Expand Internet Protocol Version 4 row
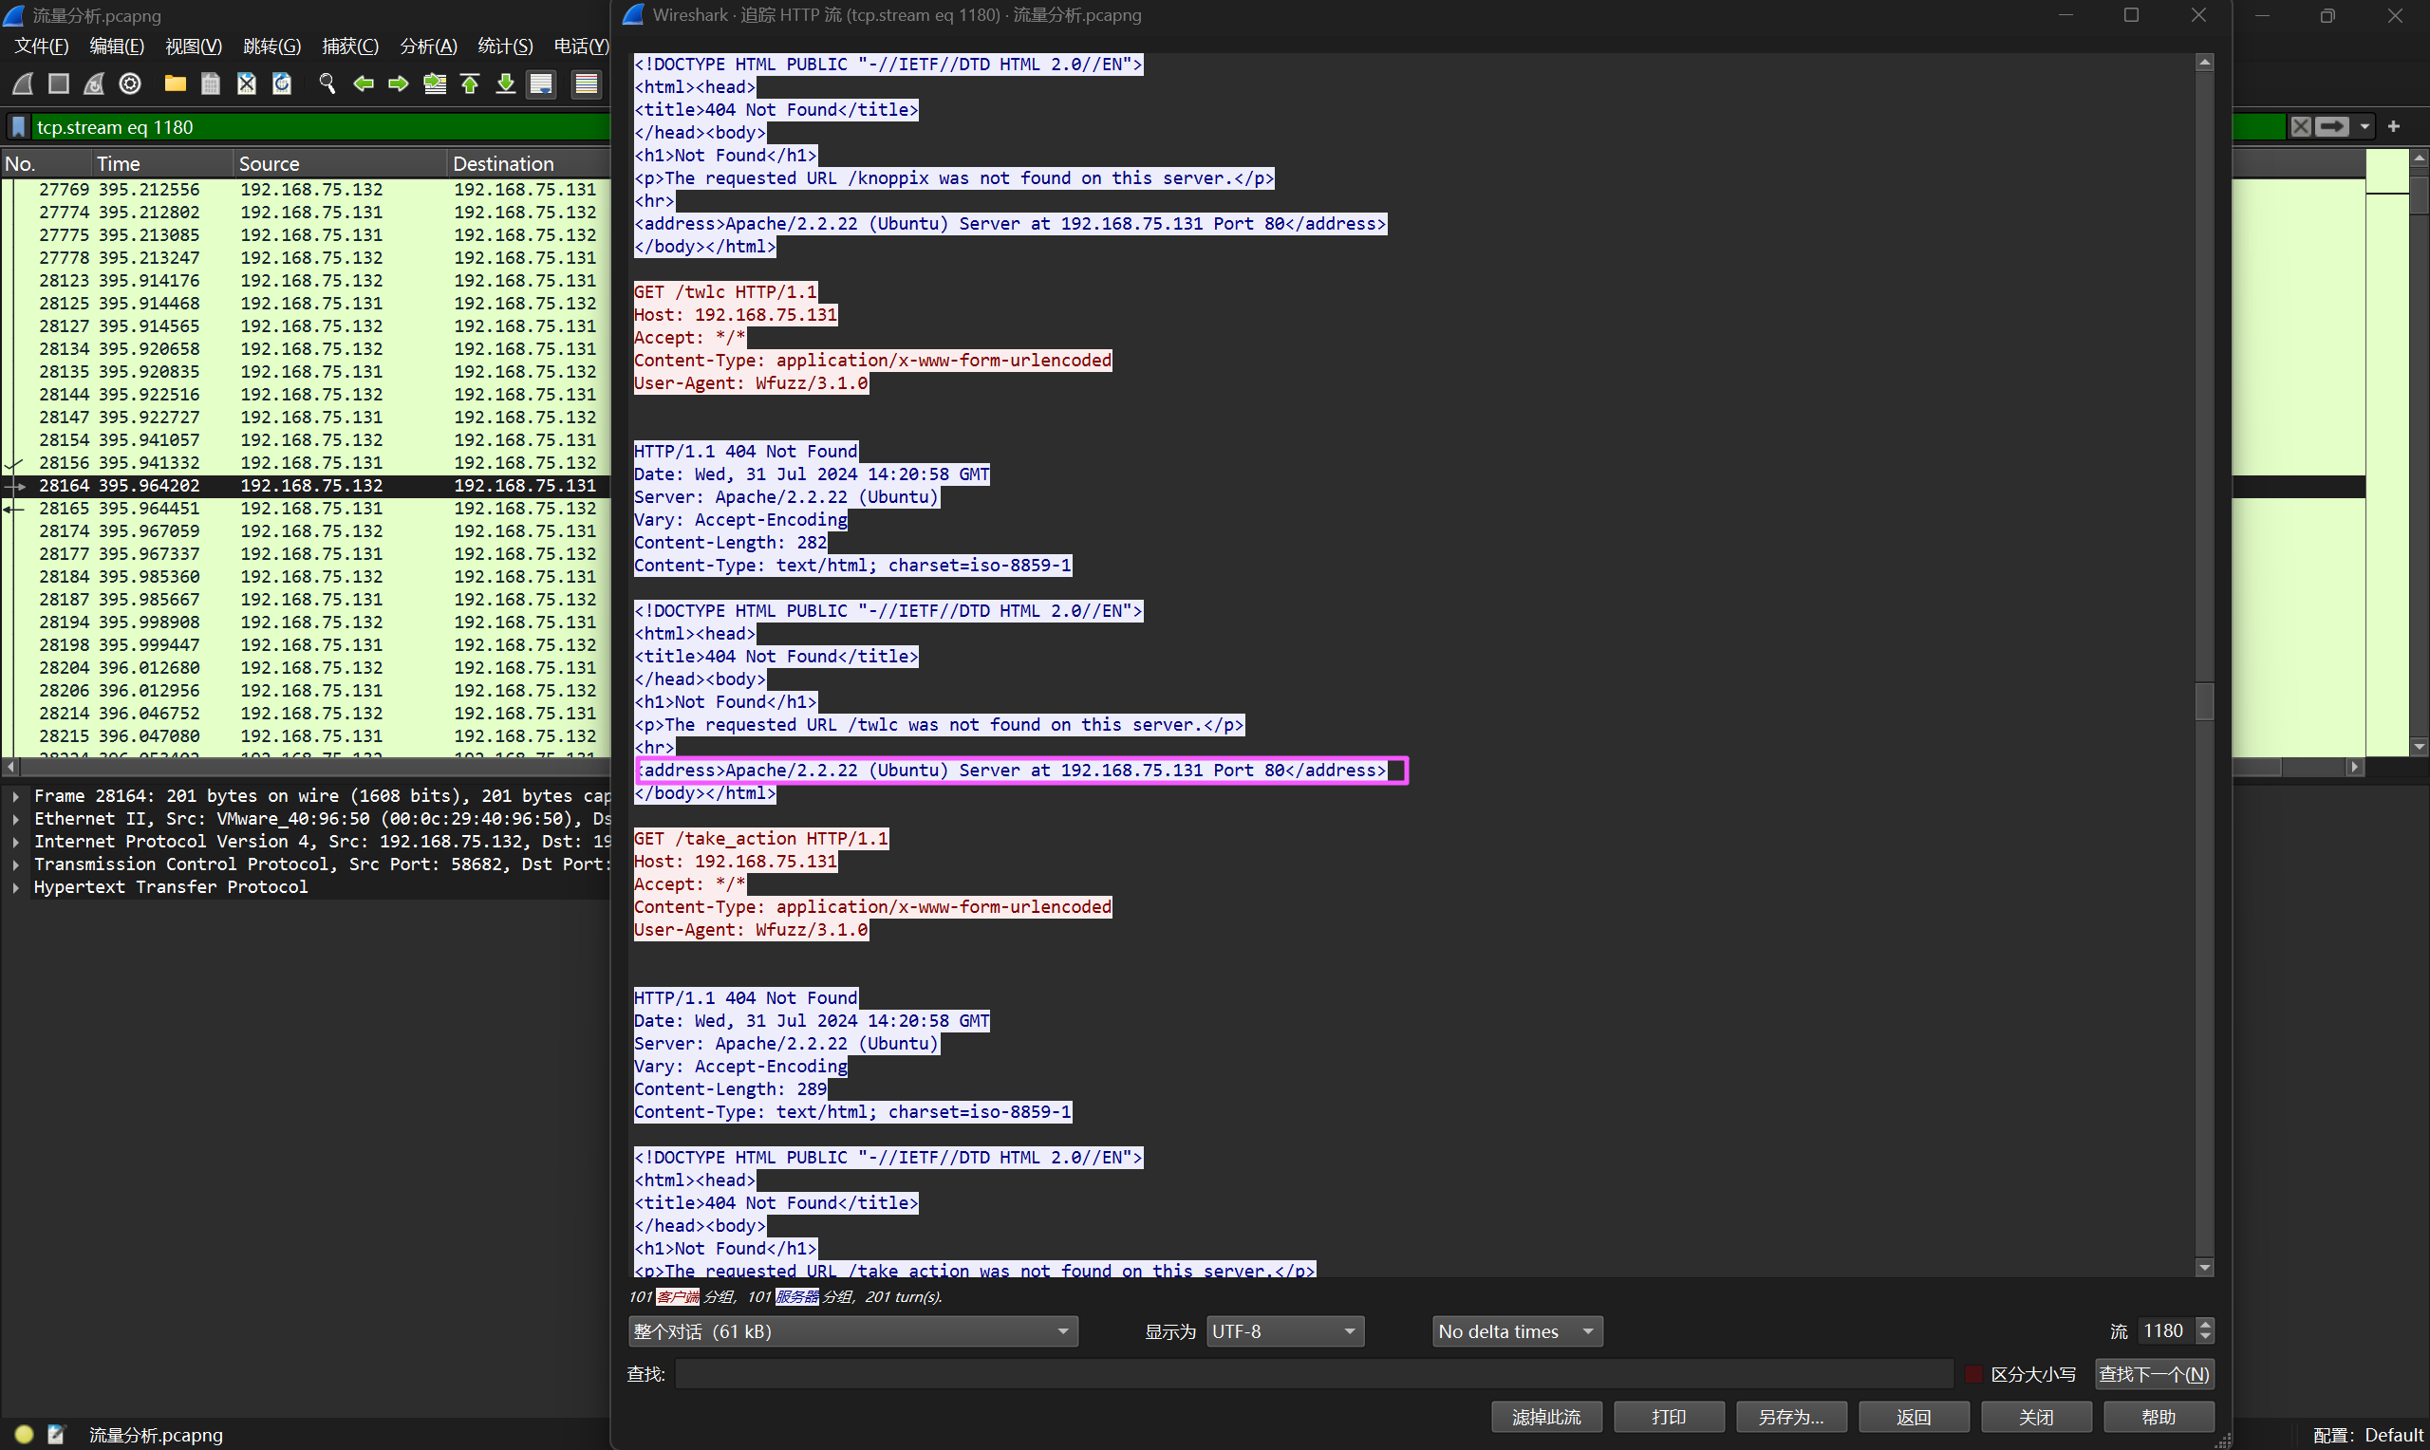Viewport: 2430px width, 1450px height. 15,842
